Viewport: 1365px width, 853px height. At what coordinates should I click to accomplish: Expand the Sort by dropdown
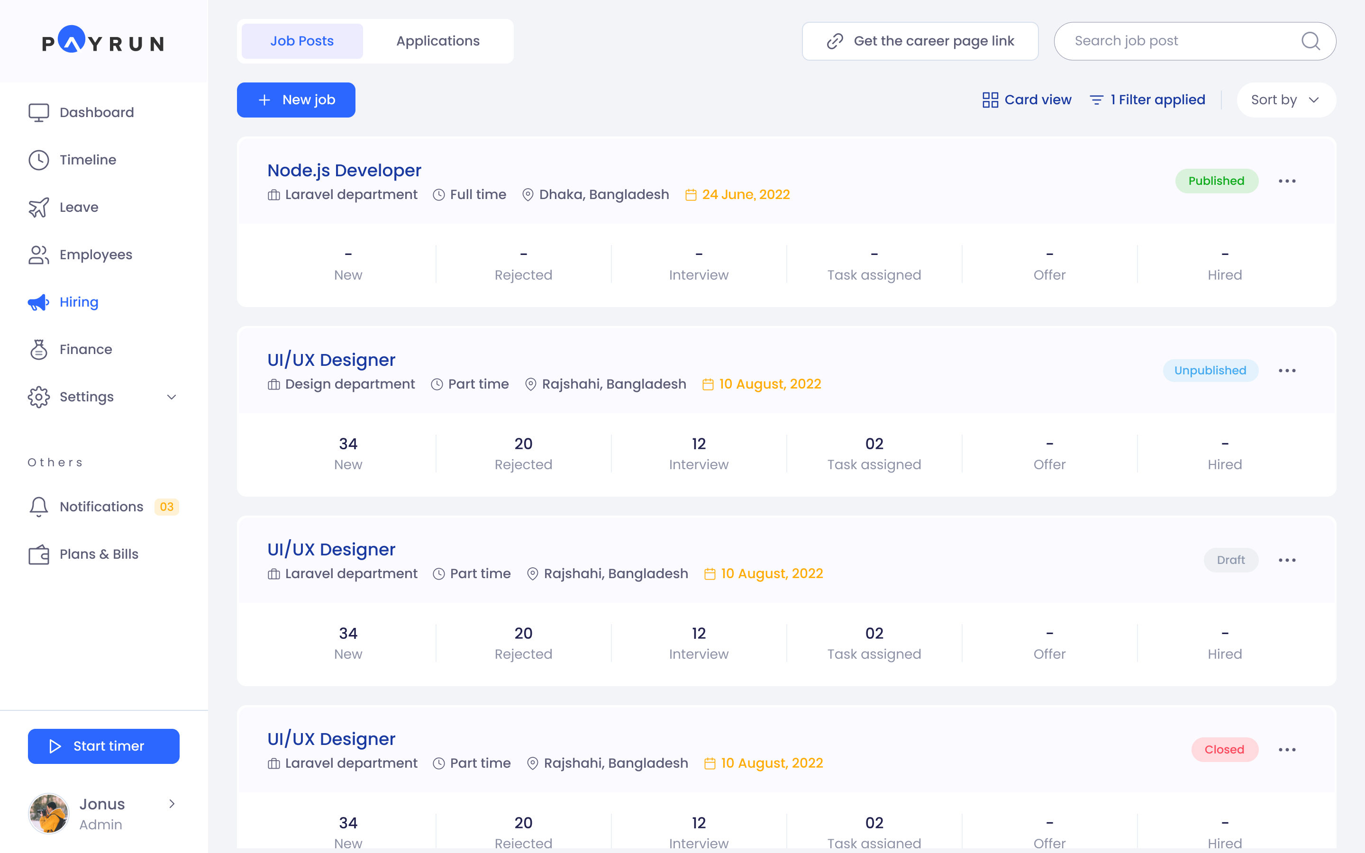1285,100
